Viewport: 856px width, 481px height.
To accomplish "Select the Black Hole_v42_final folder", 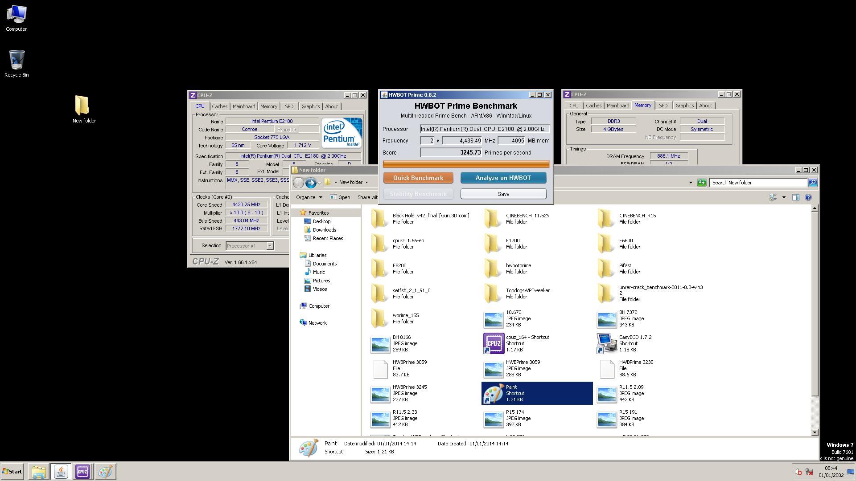I will 420,219.
